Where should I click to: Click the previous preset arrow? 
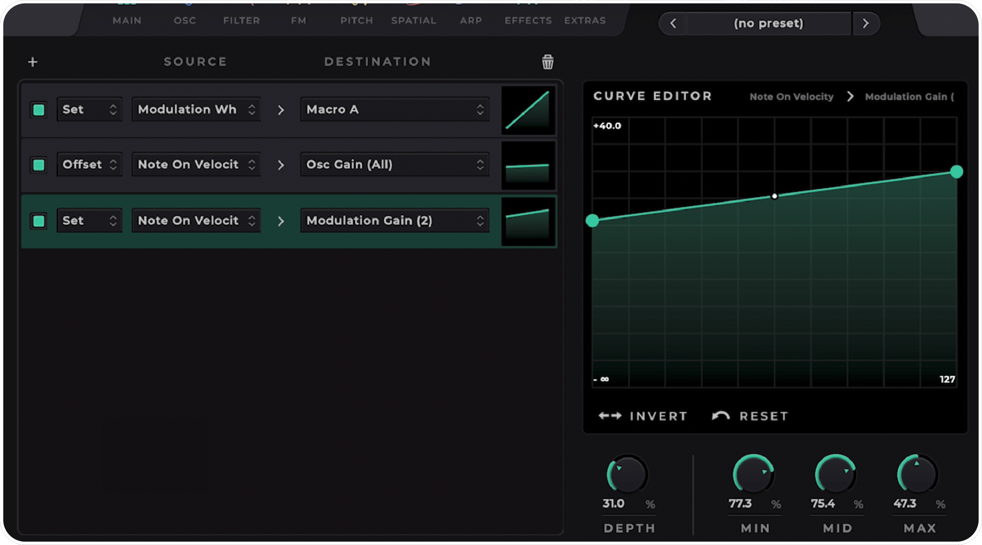[672, 23]
